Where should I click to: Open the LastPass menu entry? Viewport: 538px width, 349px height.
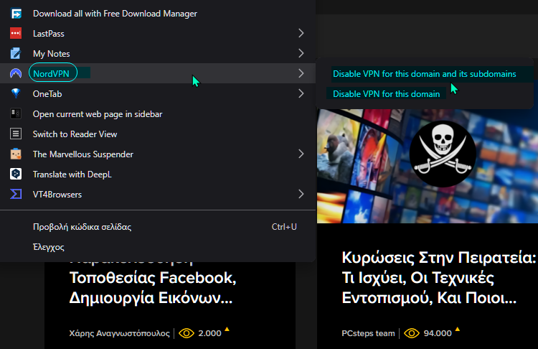pos(158,33)
